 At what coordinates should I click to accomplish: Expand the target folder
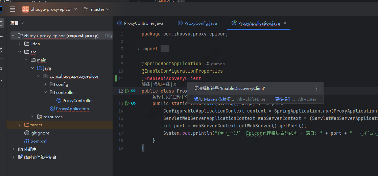coord(20,125)
